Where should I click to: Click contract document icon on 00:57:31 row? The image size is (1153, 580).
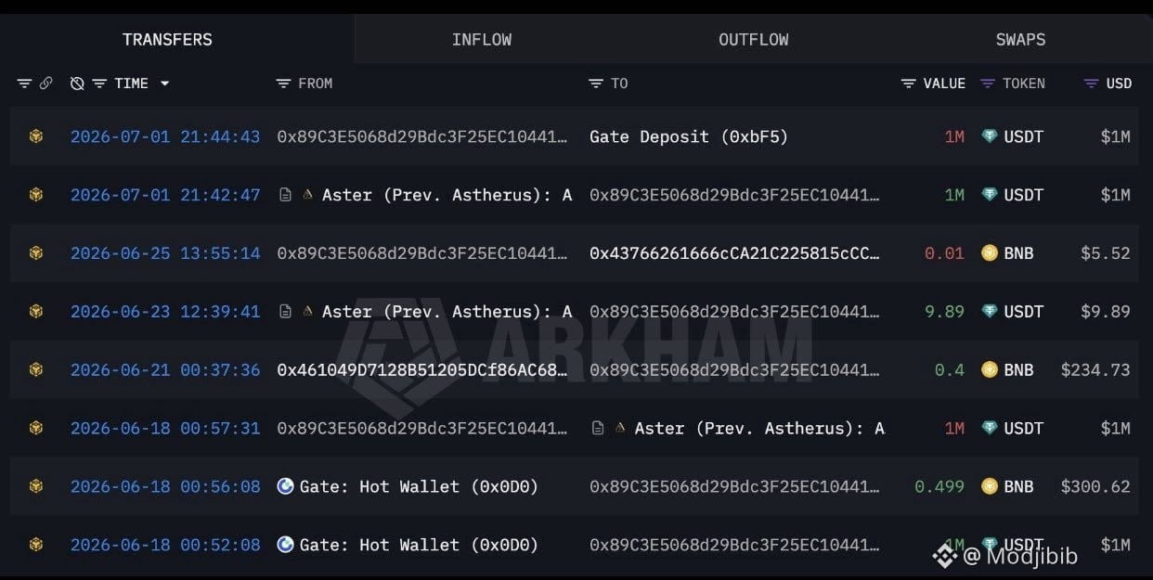pyautogui.click(x=599, y=428)
